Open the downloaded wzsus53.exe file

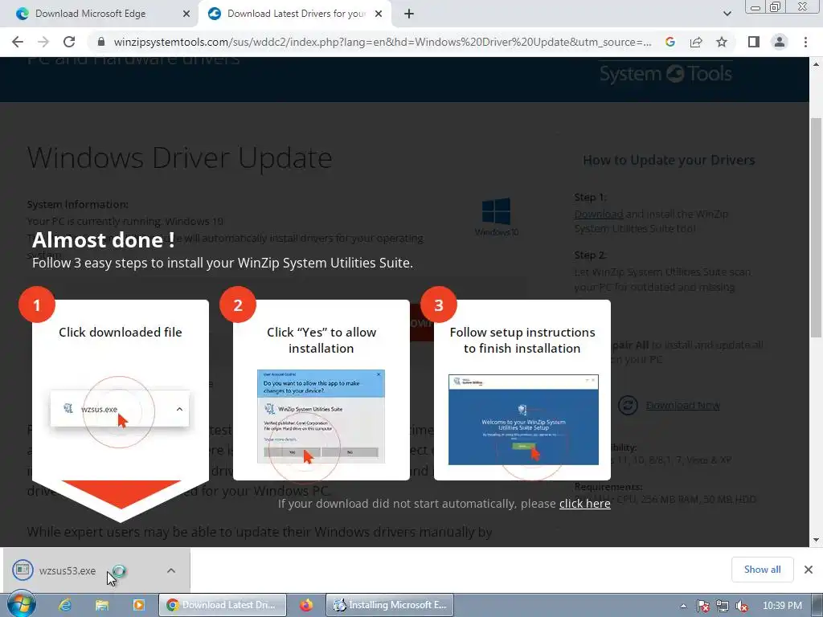[x=68, y=570]
